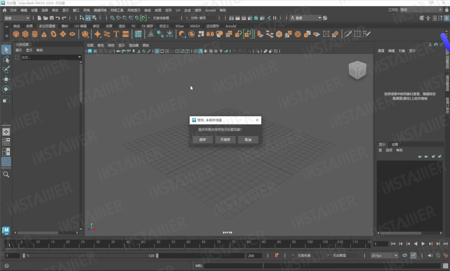Click the Mirror shelf icon
Screen dimensions: 450x271
tap(210, 34)
